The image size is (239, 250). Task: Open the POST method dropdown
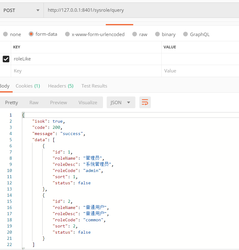coord(22,10)
